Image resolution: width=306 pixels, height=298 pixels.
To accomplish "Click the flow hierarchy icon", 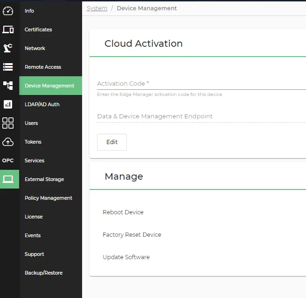I will pos(8,86).
